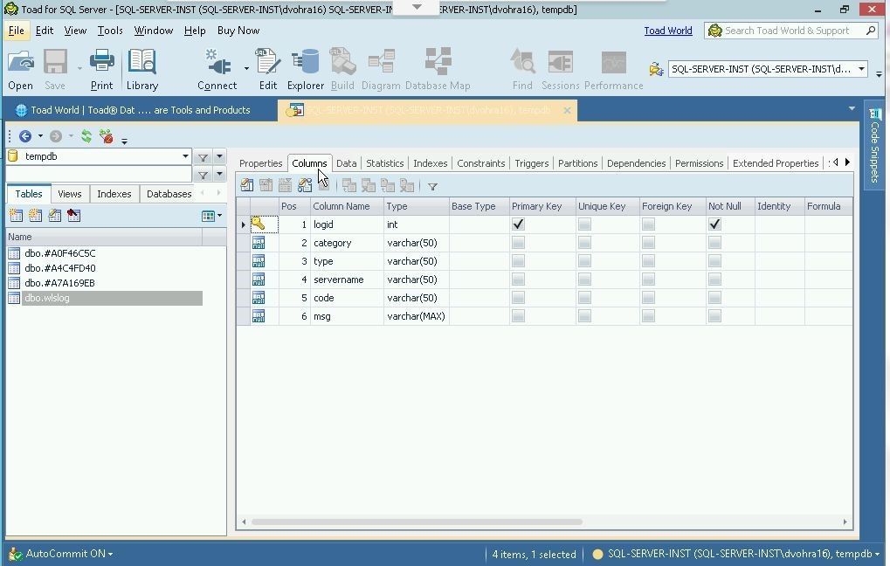Toggle Primary Key checkbox for logid

pyautogui.click(x=518, y=224)
